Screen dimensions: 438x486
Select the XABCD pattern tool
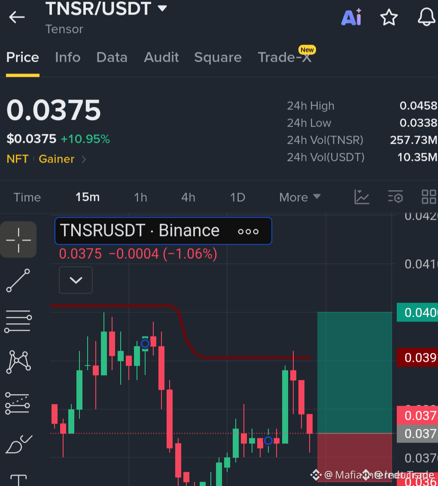click(x=18, y=362)
